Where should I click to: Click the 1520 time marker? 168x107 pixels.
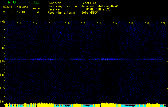coord(162,23)
